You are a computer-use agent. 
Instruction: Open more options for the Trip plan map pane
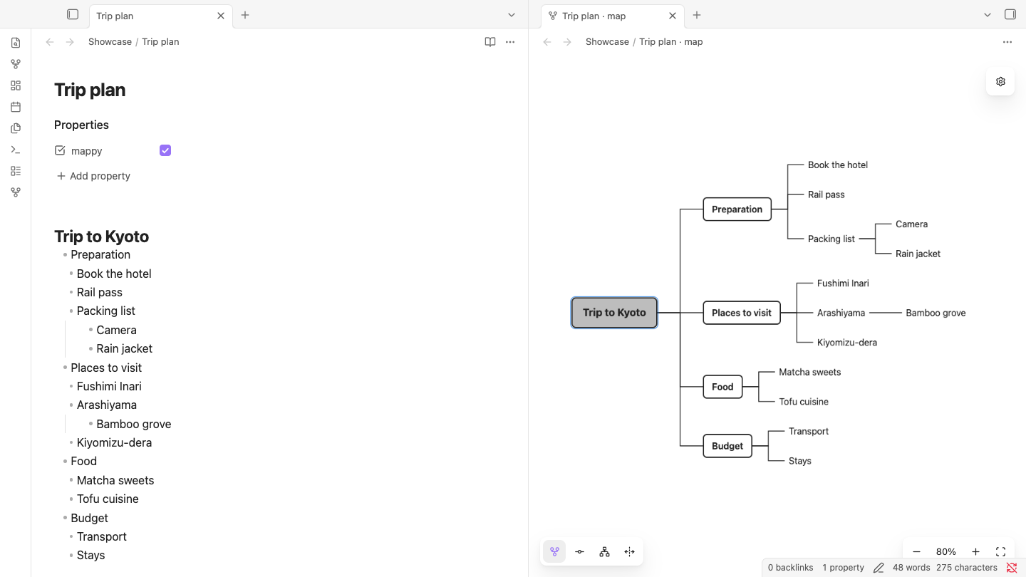[x=1007, y=42]
